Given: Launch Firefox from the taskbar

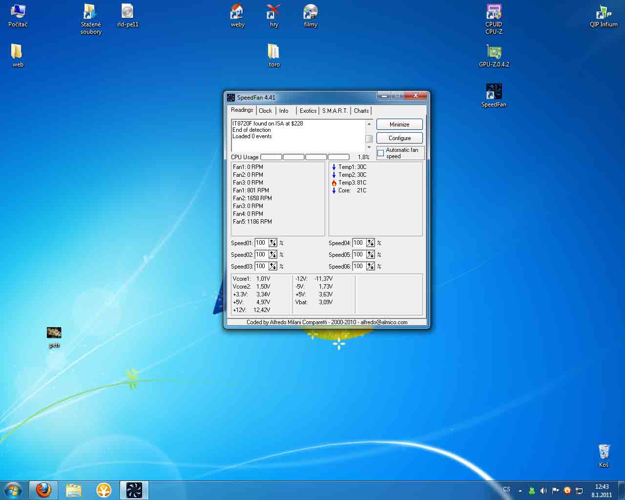Looking at the screenshot, I should pyautogui.click(x=43, y=490).
